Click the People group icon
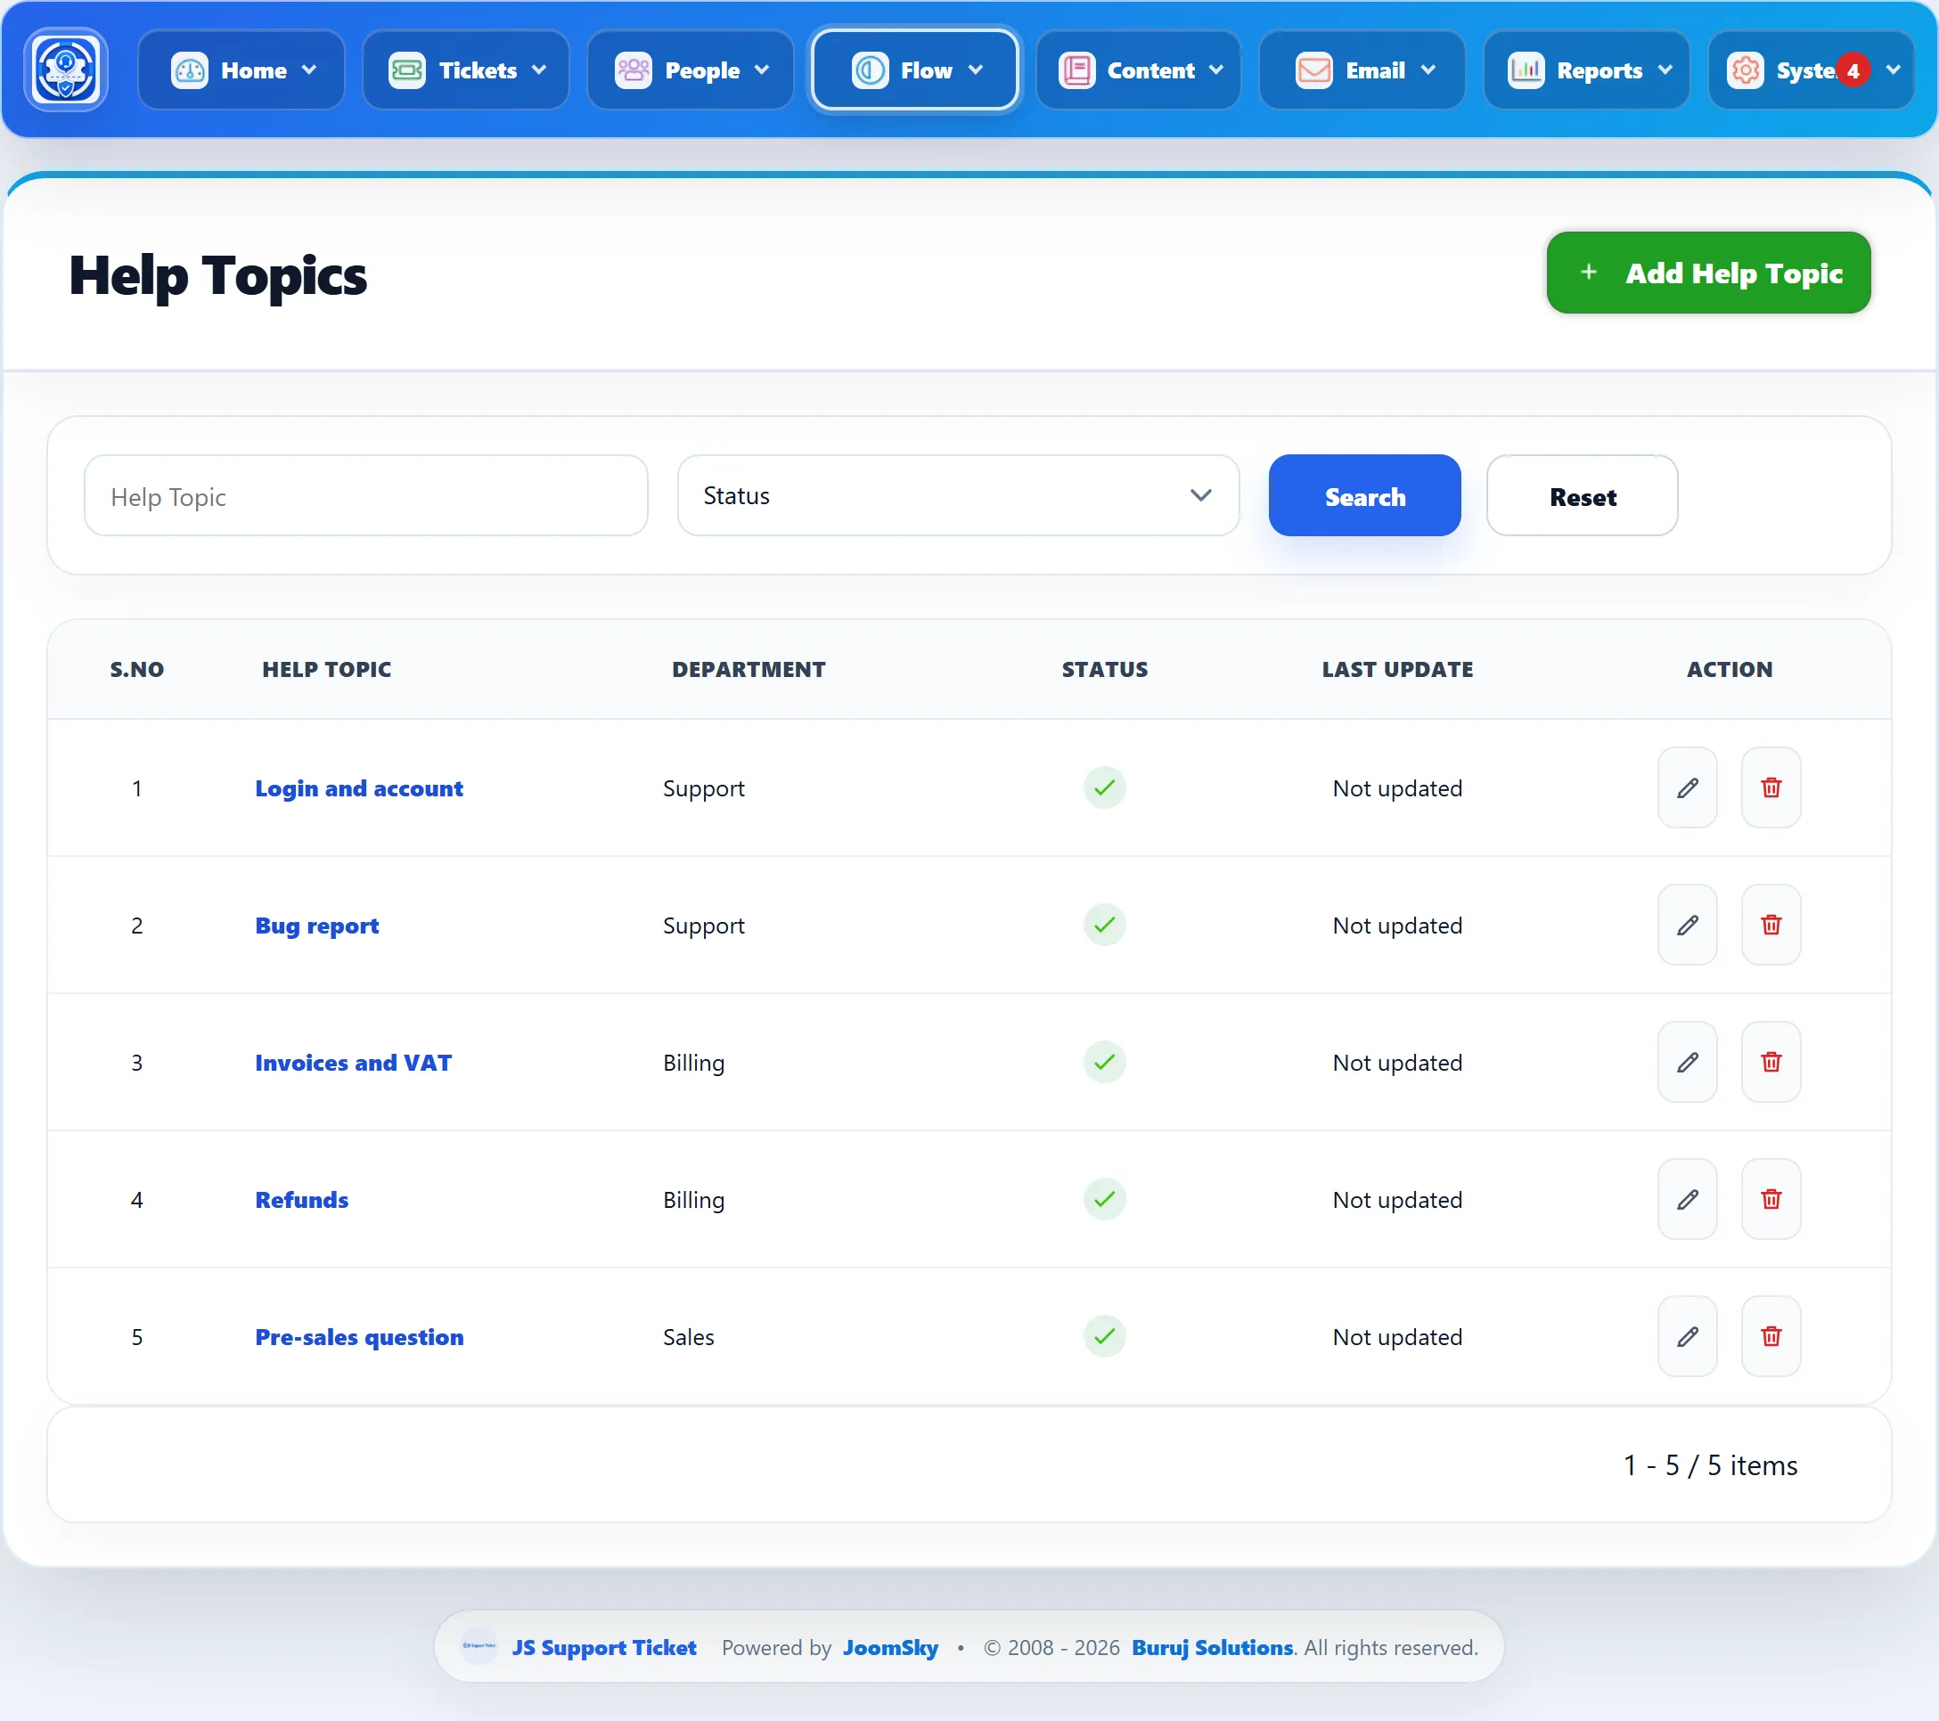The image size is (1939, 1721). 633,70
